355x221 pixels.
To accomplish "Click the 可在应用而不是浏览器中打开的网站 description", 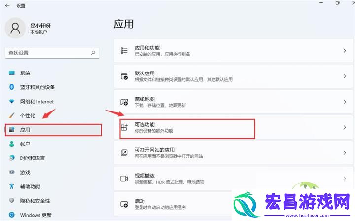I will 169,156.
